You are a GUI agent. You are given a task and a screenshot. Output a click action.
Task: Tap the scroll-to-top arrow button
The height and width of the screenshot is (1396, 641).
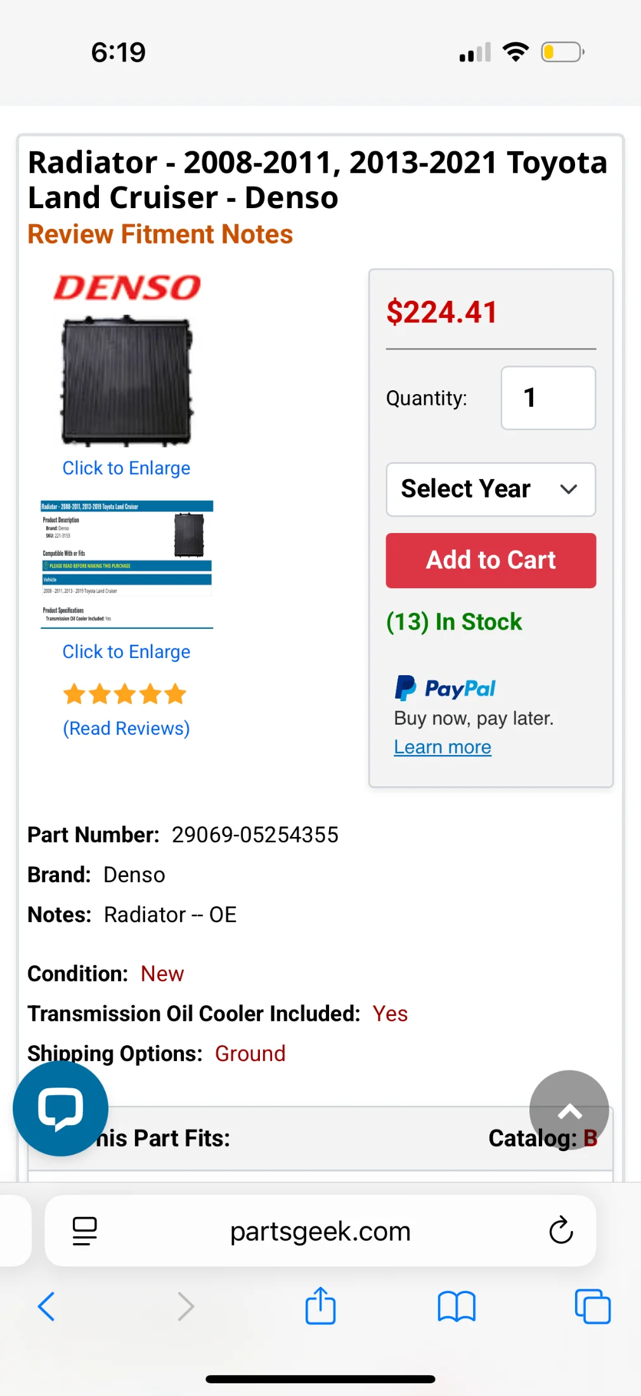coord(569,1110)
